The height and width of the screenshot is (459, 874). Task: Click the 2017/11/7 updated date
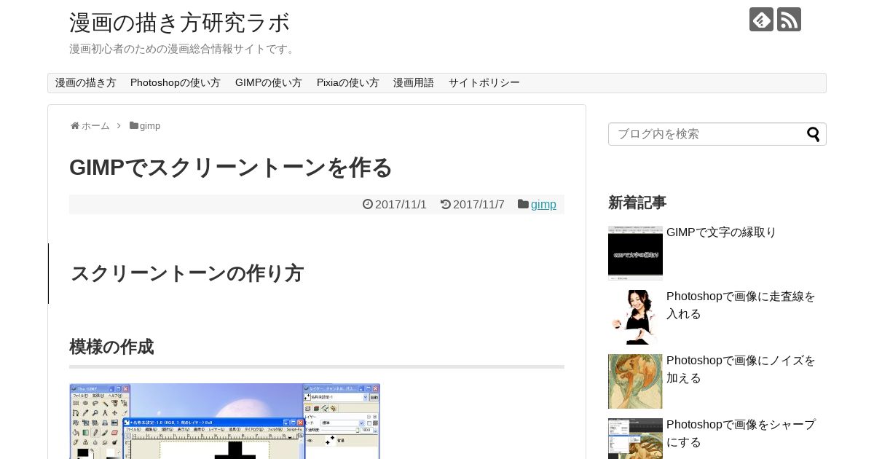click(479, 205)
